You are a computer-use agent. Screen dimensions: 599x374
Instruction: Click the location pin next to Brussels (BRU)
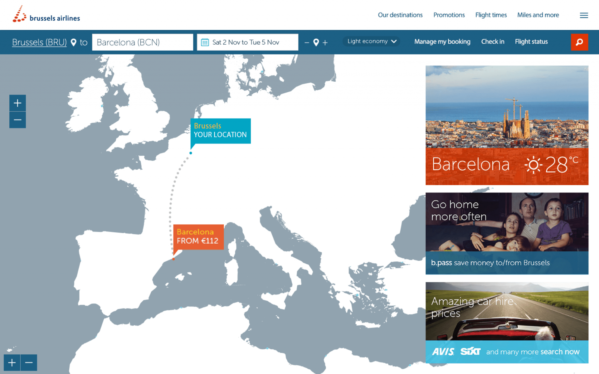[74, 42]
